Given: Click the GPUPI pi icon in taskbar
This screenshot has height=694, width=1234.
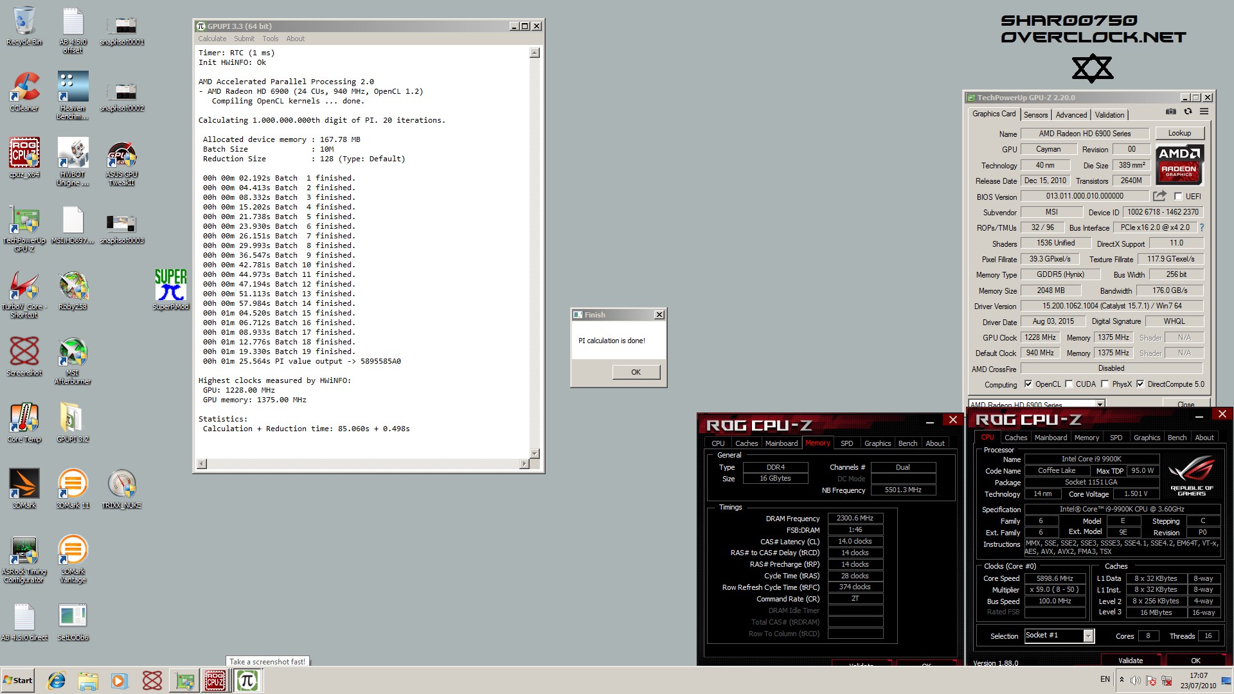Looking at the screenshot, I should [x=247, y=681].
